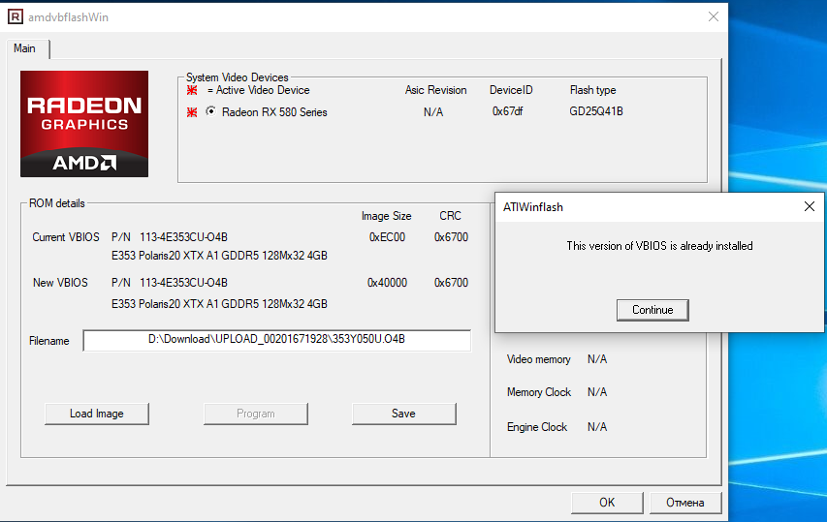The height and width of the screenshot is (522, 827).
Task: Click the Flash type column header
Action: coord(592,90)
